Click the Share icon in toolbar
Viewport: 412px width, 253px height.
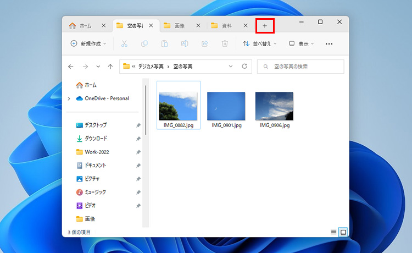click(205, 43)
